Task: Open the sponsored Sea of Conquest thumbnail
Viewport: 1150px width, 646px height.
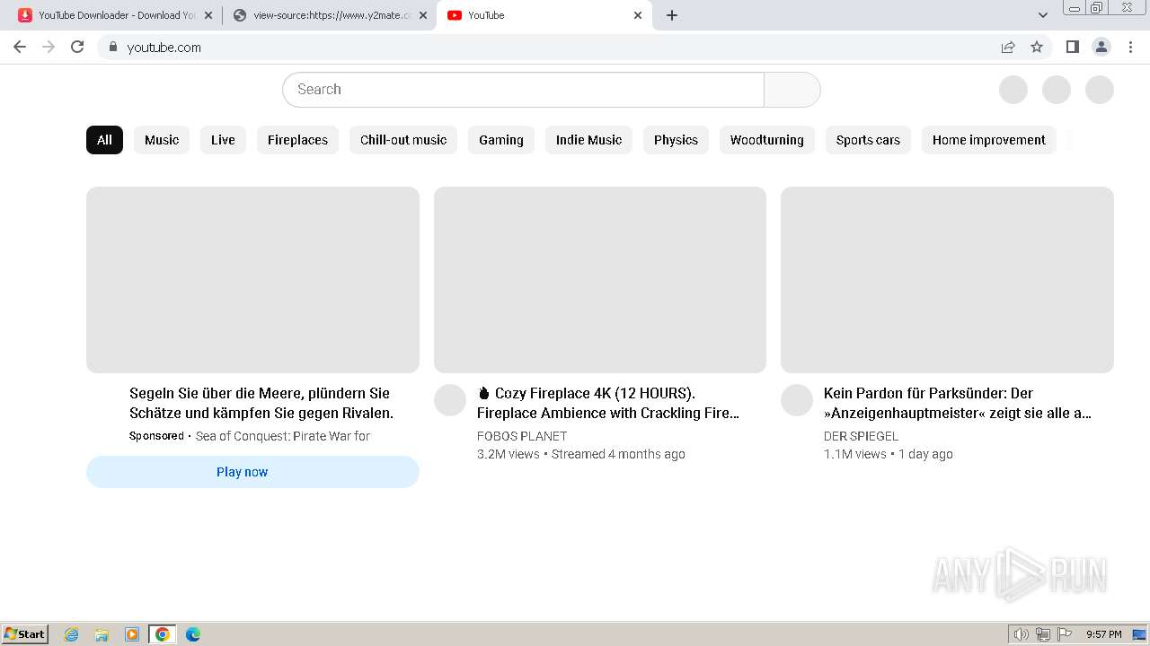Action: pyautogui.click(x=252, y=280)
